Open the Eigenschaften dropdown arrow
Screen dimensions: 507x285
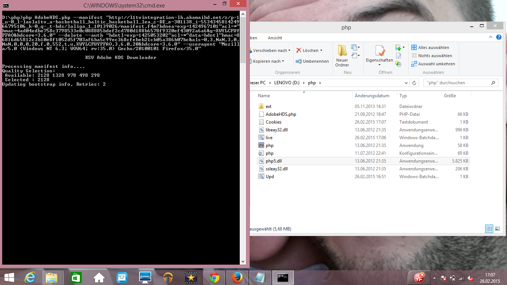point(379,65)
